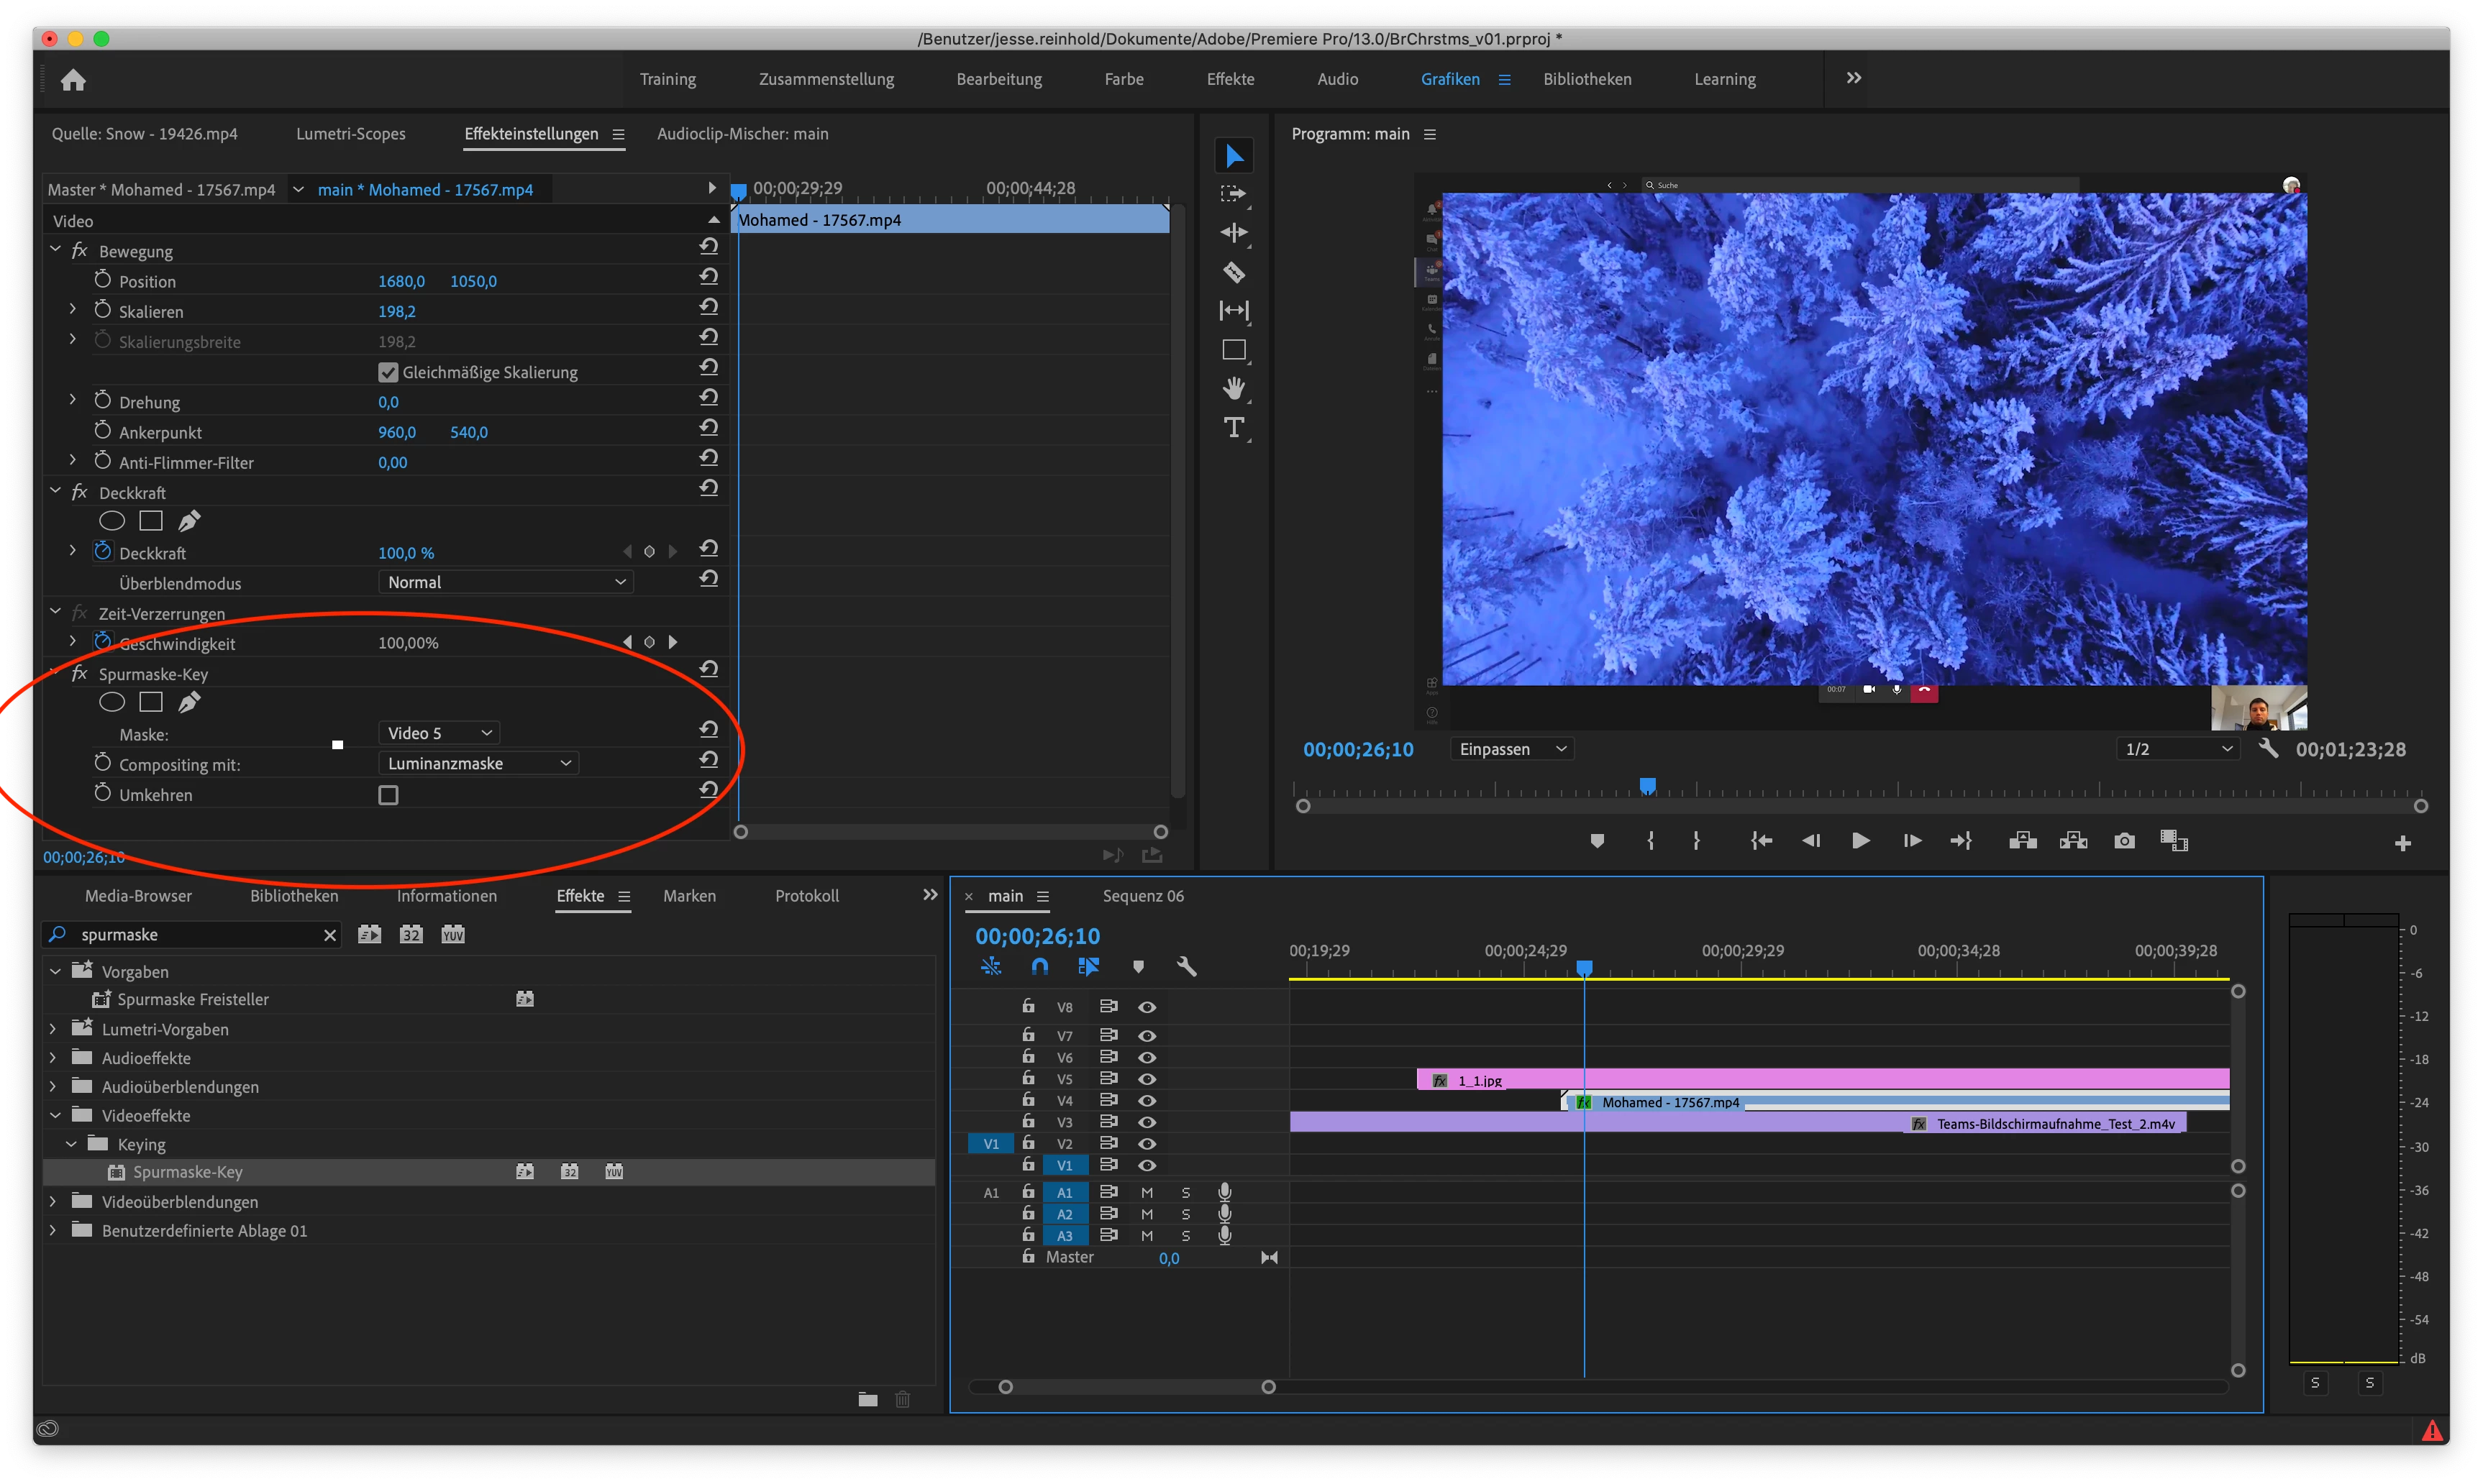Image resolution: width=2483 pixels, height=1484 pixels.
Task: Select the Hand tool
Action: point(1234,388)
